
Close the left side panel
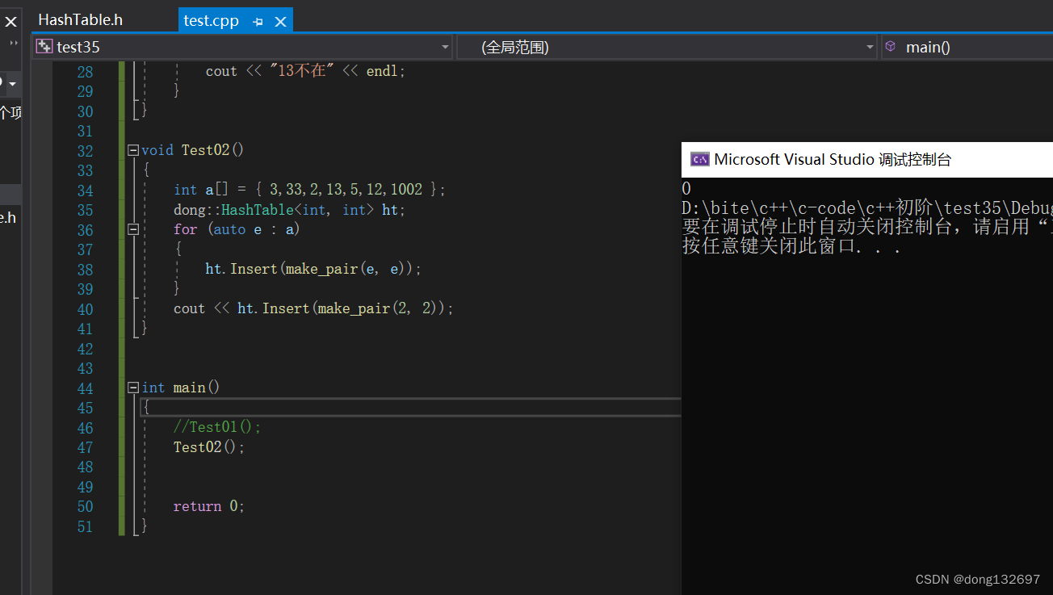tap(10, 22)
